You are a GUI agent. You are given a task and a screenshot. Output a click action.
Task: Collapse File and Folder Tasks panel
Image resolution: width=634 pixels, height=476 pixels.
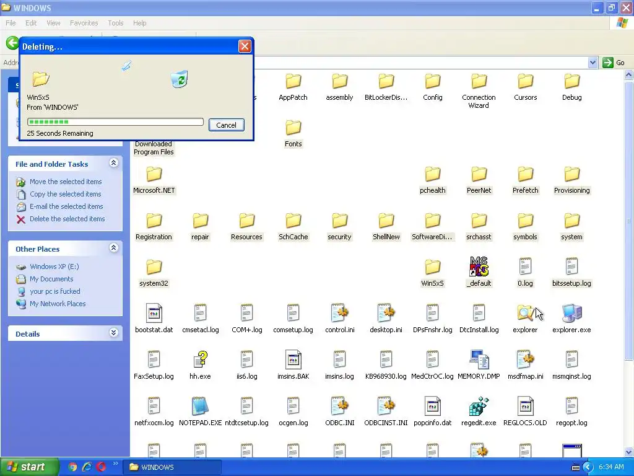coord(114,163)
